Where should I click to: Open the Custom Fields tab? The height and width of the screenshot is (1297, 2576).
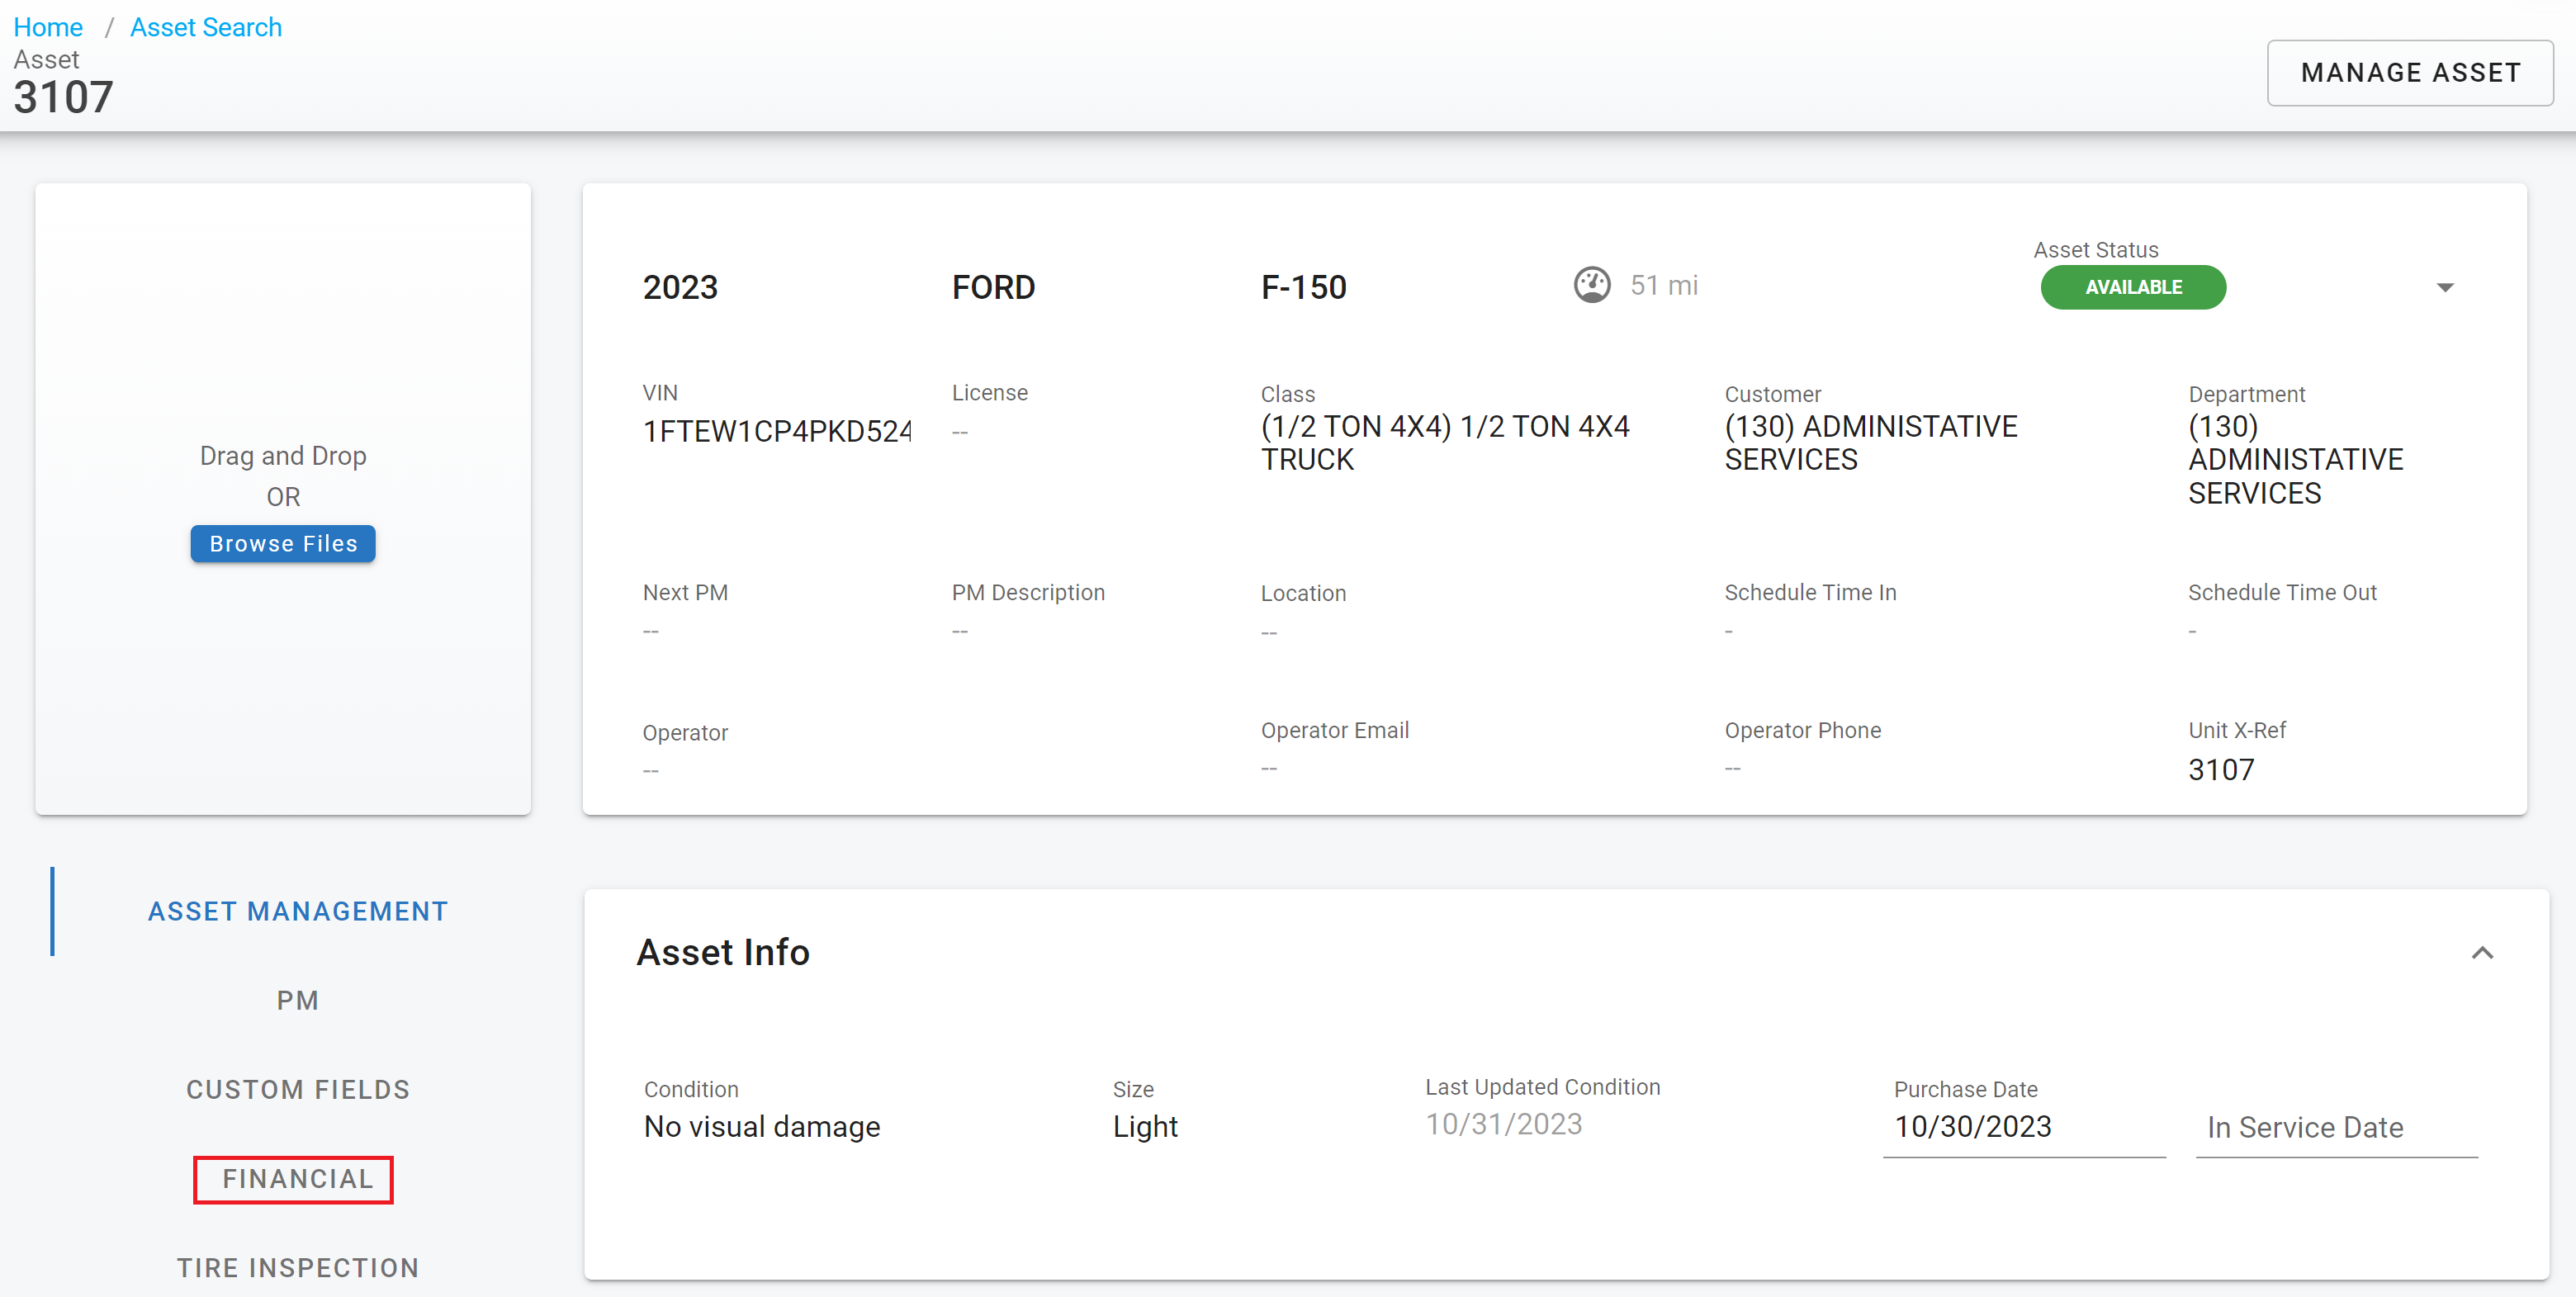(298, 1090)
